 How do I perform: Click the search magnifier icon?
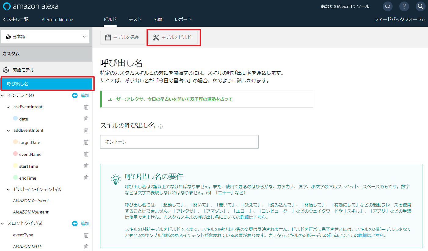(421, 6)
